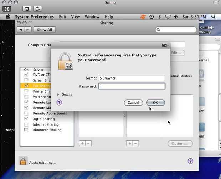
Task: Select the Bluetooth Sharing service row
Action: click(47, 130)
